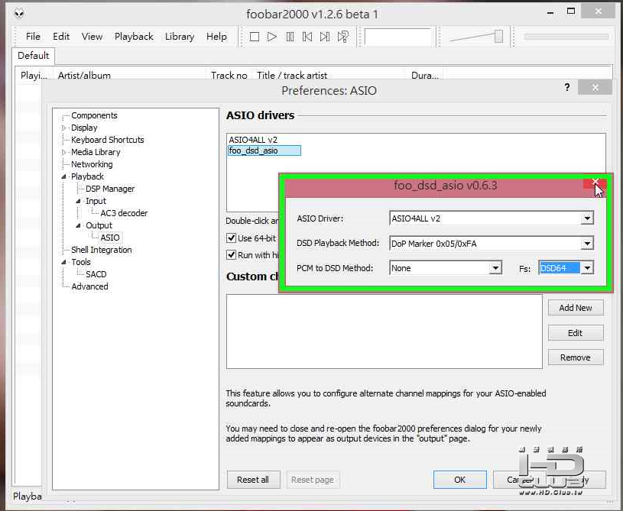This screenshot has height=511, width=623.
Task: Select foo_dsd_asio in drivers list
Action: (x=264, y=151)
